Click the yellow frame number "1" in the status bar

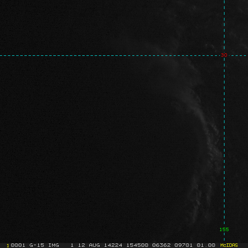click(x=8, y=246)
